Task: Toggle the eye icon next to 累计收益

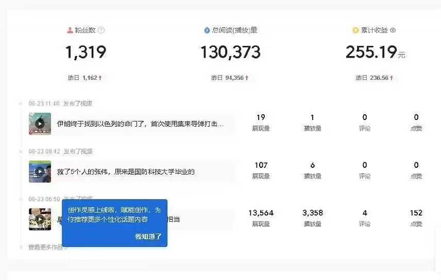Action: click(x=393, y=30)
